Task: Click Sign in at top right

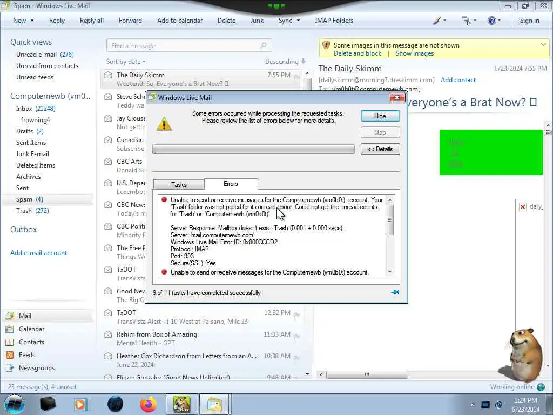Action: [x=529, y=21]
